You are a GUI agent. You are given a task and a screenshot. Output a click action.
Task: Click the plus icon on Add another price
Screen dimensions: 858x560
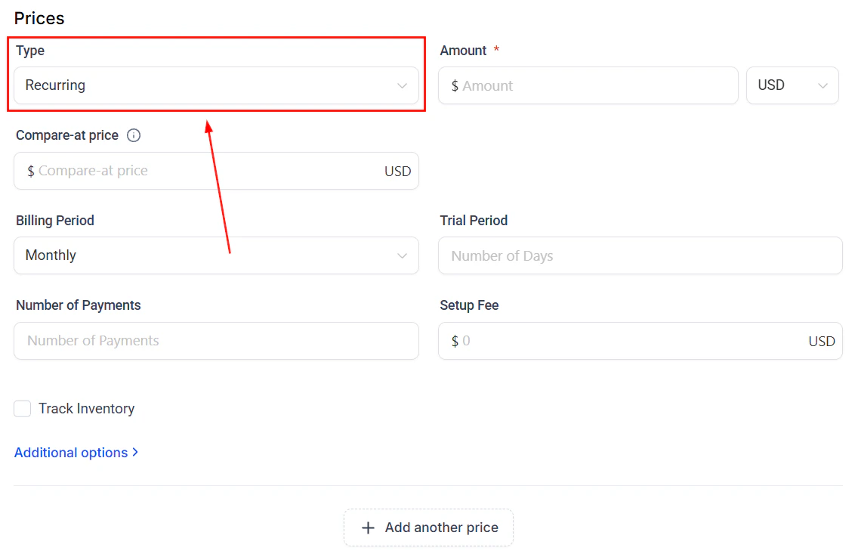coord(368,528)
